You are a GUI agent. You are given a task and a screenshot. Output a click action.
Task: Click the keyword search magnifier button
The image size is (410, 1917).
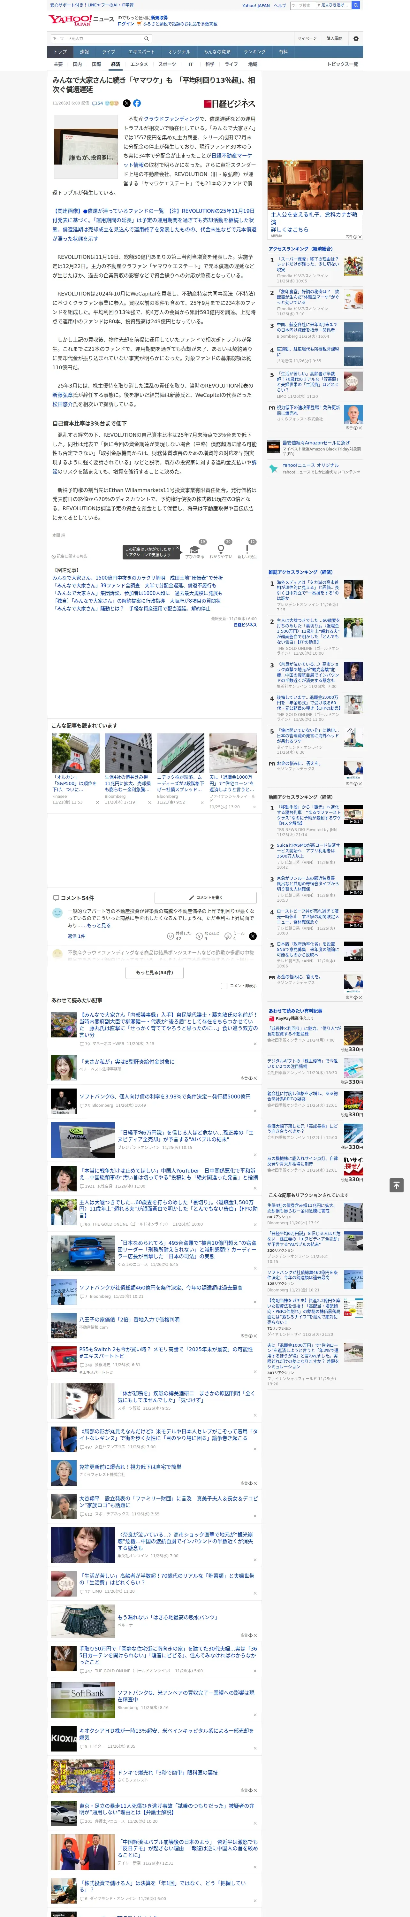click(x=147, y=39)
